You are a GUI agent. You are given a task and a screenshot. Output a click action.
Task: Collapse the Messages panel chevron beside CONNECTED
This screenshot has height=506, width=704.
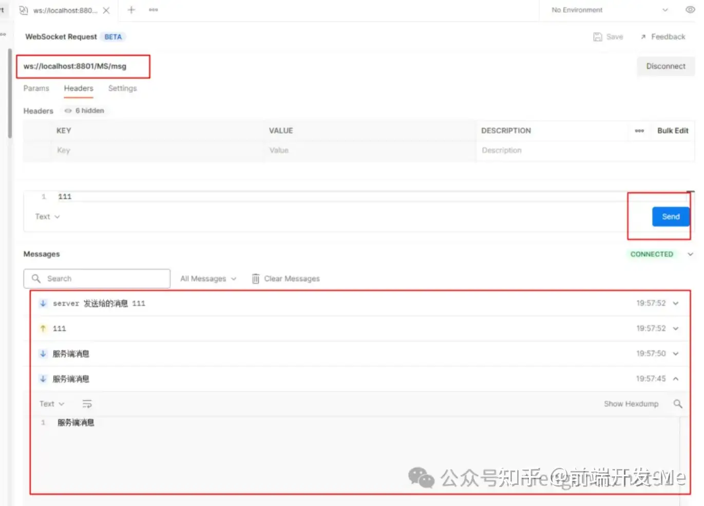point(690,254)
